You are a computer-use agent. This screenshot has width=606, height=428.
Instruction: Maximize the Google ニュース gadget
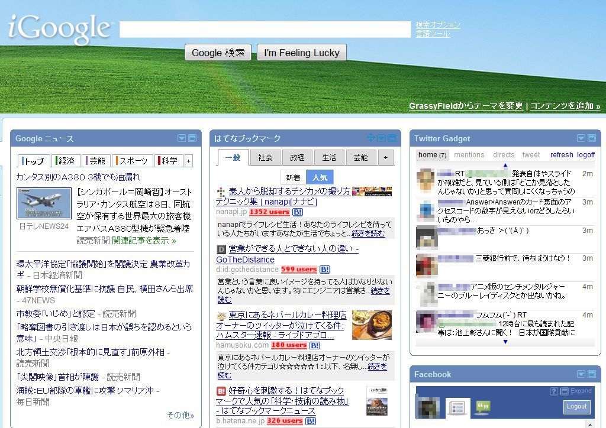192,138
